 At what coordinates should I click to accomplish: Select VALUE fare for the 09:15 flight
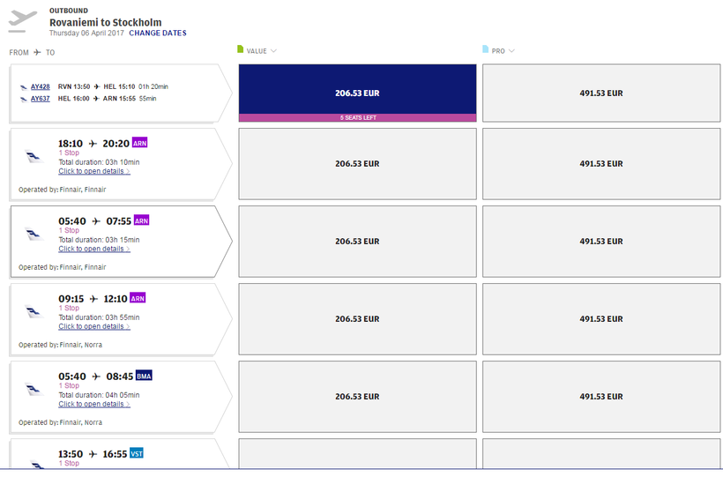click(357, 319)
